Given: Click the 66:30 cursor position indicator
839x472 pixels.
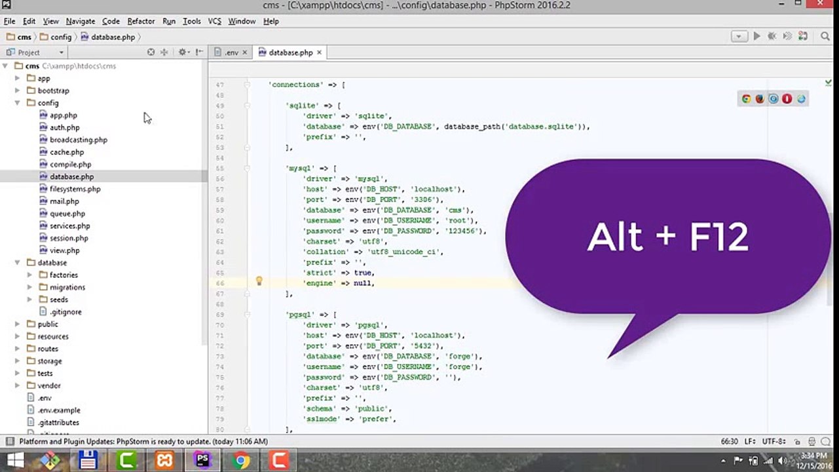Looking at the screenshot, I should (x=730, y=442).
